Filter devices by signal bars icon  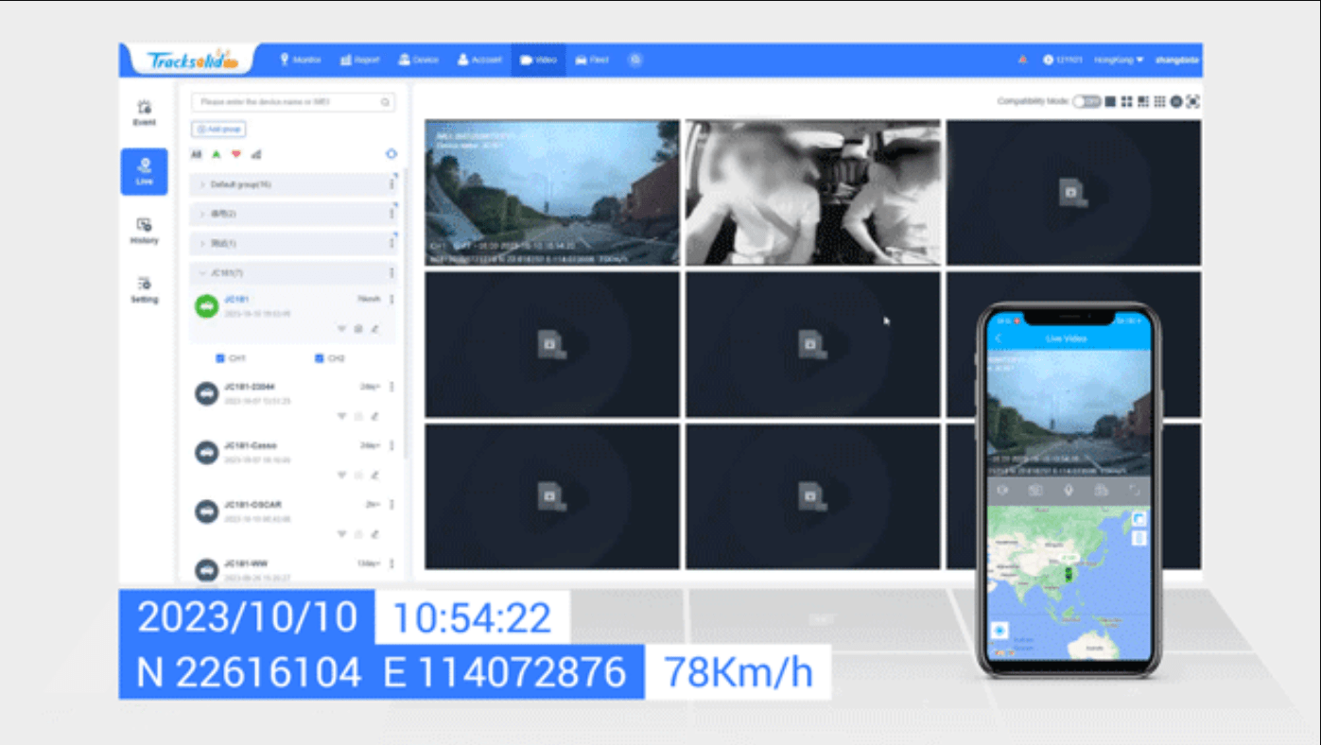pos(257,154)
